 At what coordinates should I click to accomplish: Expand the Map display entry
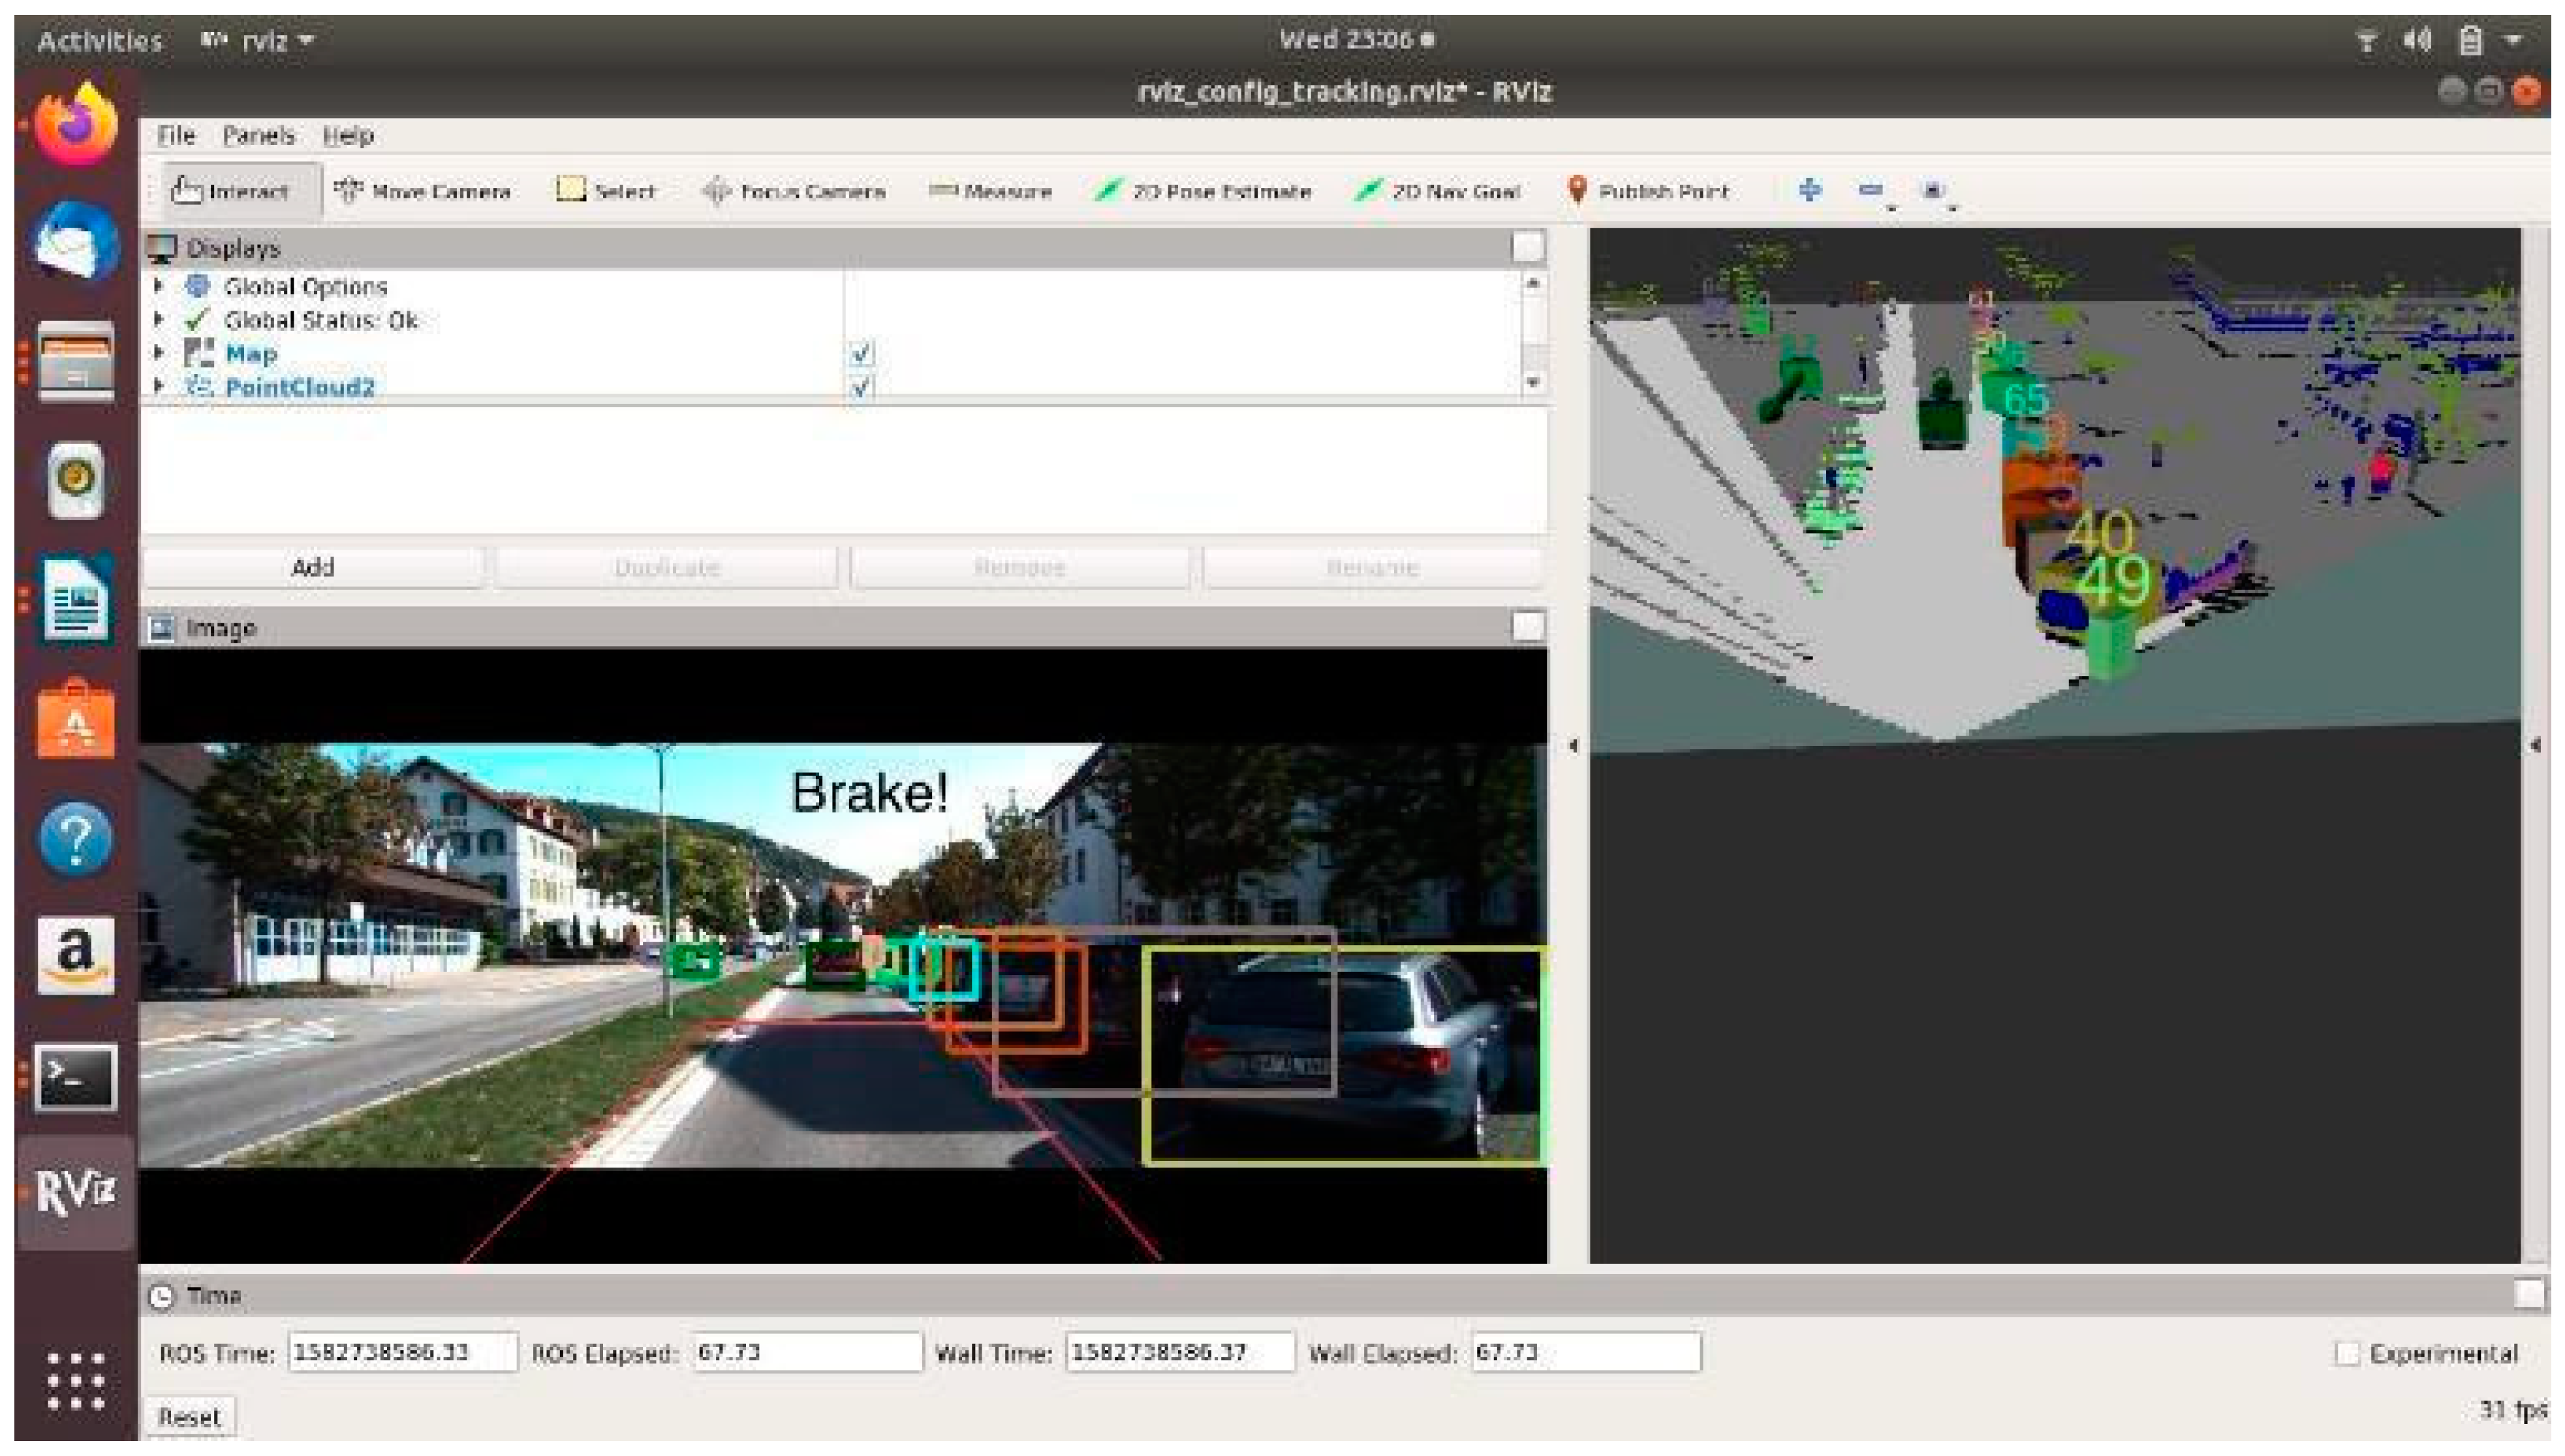(159, 354)
